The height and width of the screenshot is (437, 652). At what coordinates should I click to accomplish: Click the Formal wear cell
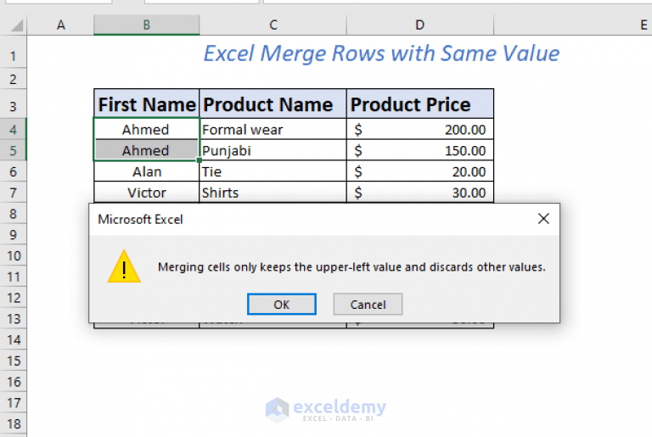pyautogui.click(x=273, y=129)
